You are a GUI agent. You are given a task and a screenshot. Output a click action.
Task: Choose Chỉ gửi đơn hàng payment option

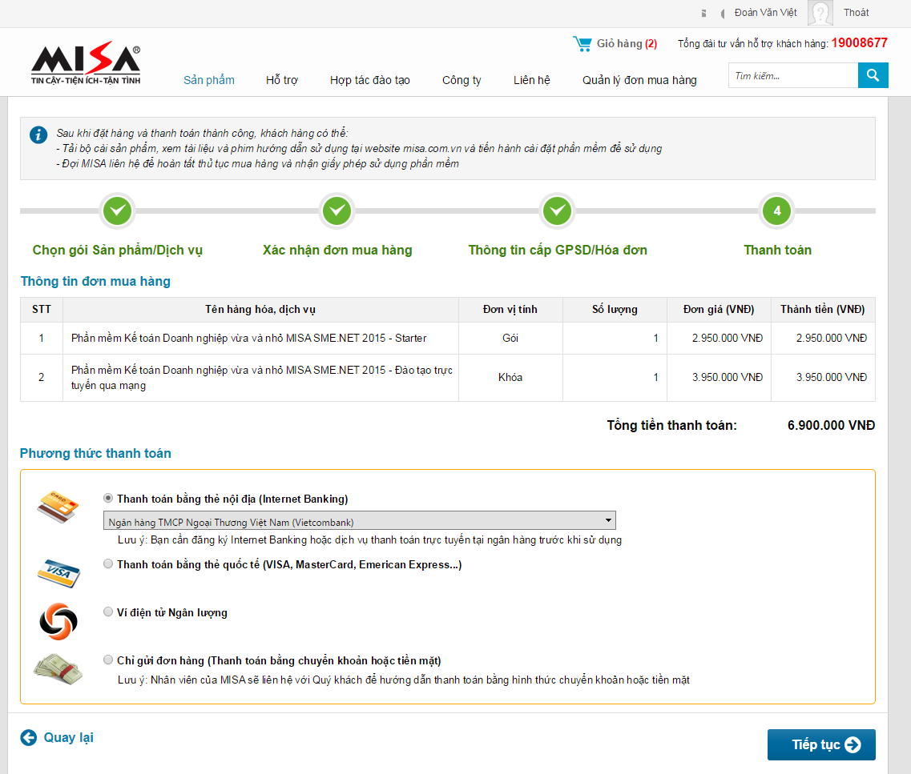pyautogui.click(x=108, y=660)
